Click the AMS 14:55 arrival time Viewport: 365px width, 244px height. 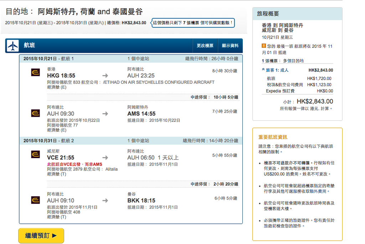tap(141, 114)
